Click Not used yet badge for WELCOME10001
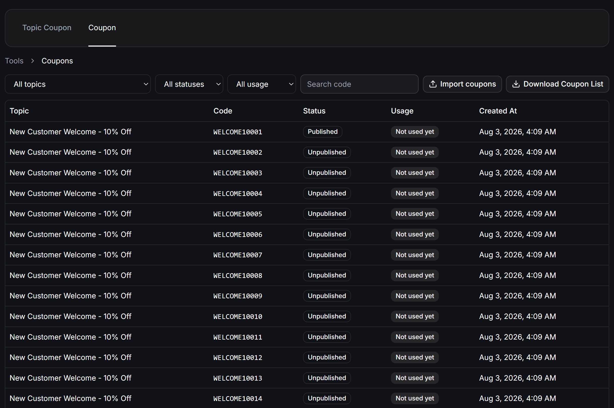The image size is (614, 408). point(415,132)
